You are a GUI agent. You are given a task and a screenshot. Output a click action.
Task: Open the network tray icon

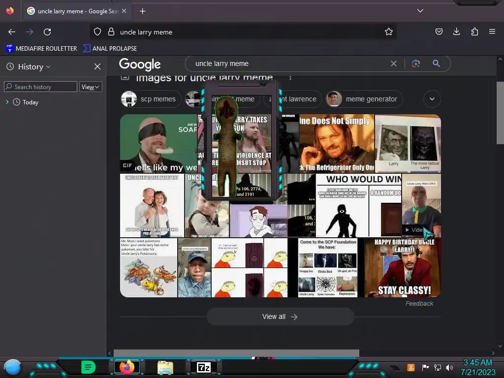pyautogui.click(x=437, y=367)
